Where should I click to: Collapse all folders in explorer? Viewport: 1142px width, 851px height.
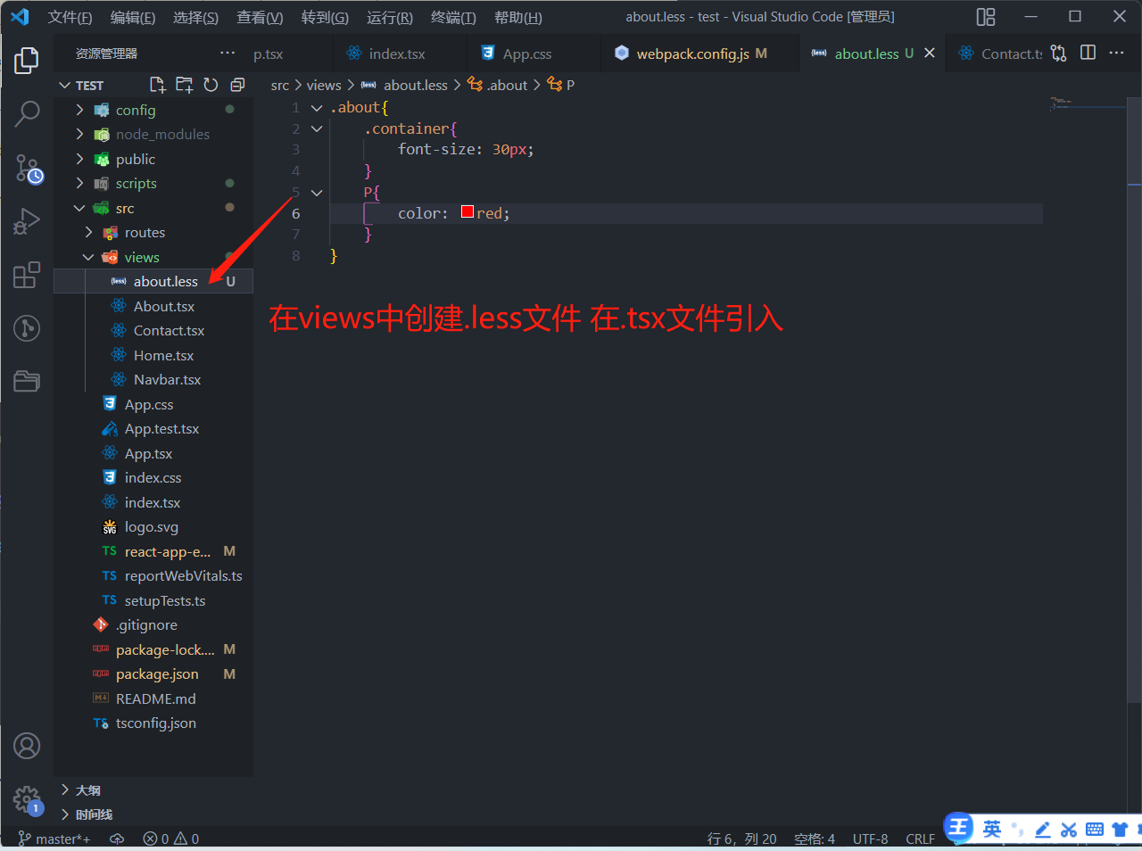pos(237,85)
